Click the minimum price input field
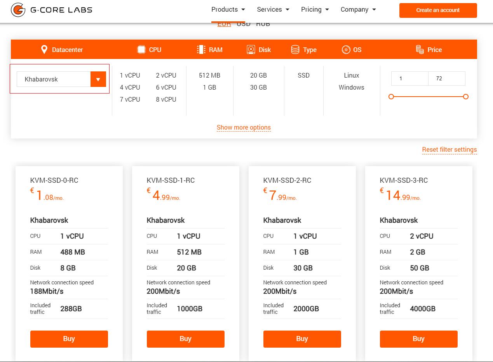 [410, 78]
